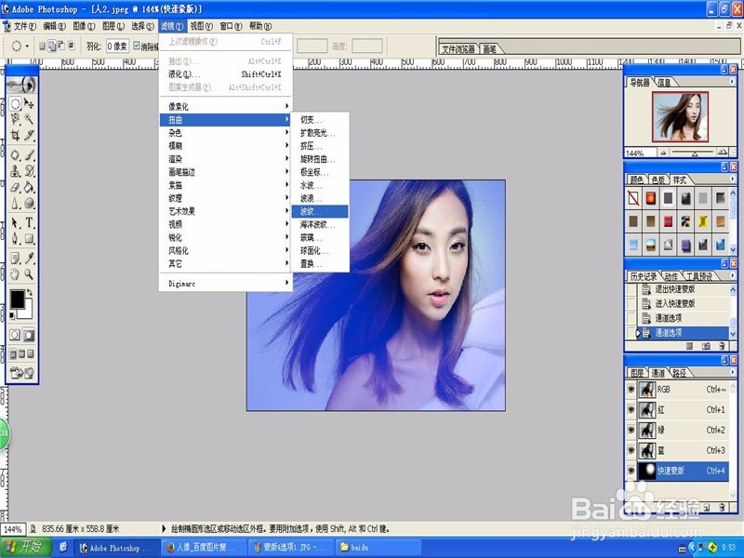The width and height of the screenshot is (744, 558).
Task: Select the Path Selection arrow tool
Action: pos(15,222)
